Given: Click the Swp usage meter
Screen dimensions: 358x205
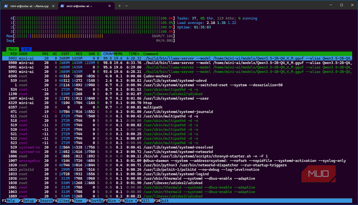Looking at the screenshot, I should (x=91, y=40).
